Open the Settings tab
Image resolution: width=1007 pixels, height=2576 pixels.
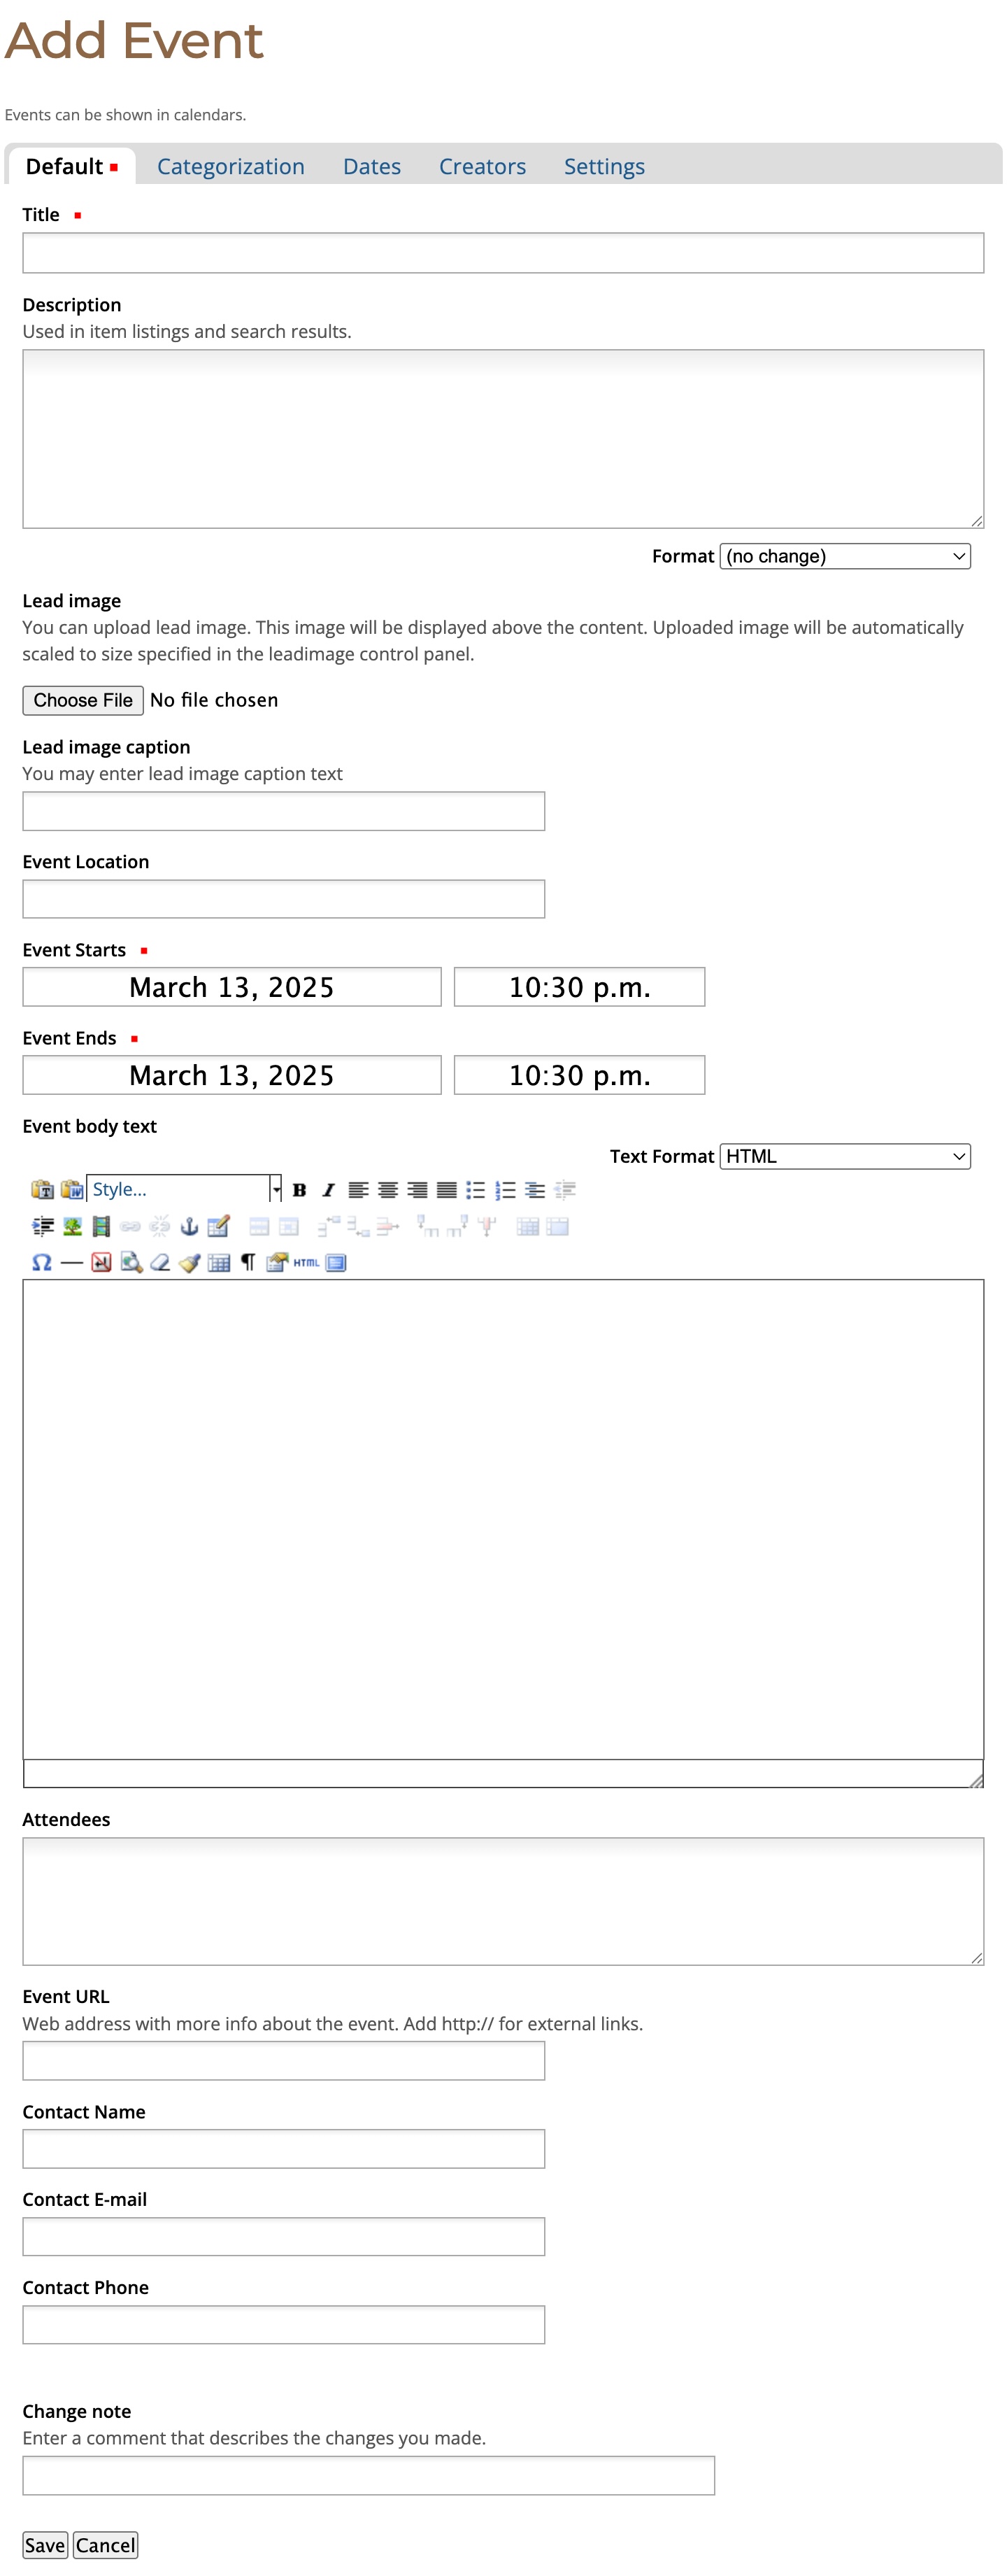point(604,166)
